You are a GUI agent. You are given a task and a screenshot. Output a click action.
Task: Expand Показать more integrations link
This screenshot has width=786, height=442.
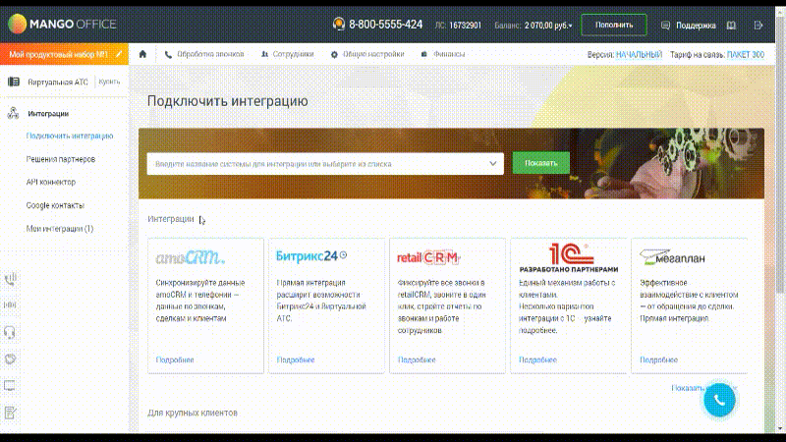[704, 388]
